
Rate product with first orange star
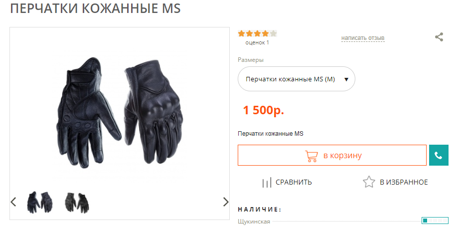[x=242, y=33]
